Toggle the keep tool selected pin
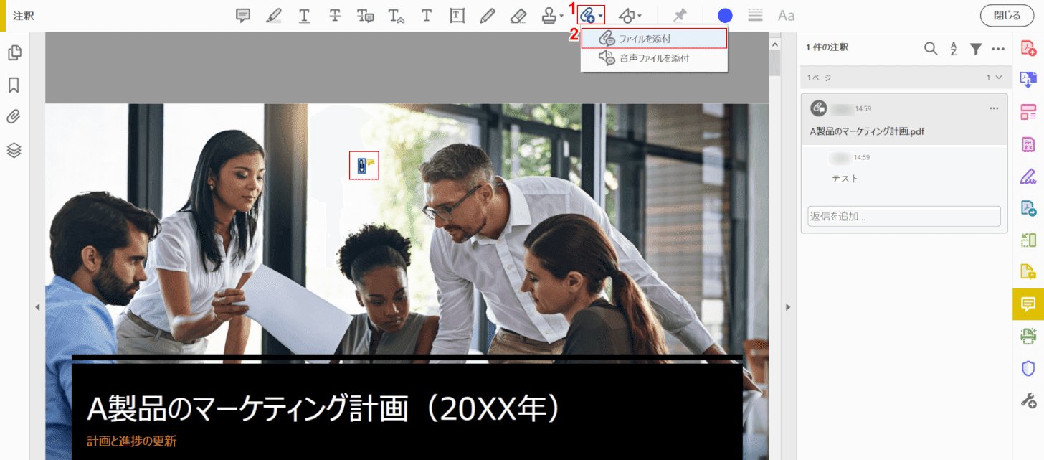The image size is (1044, 460). coord(679,16)
